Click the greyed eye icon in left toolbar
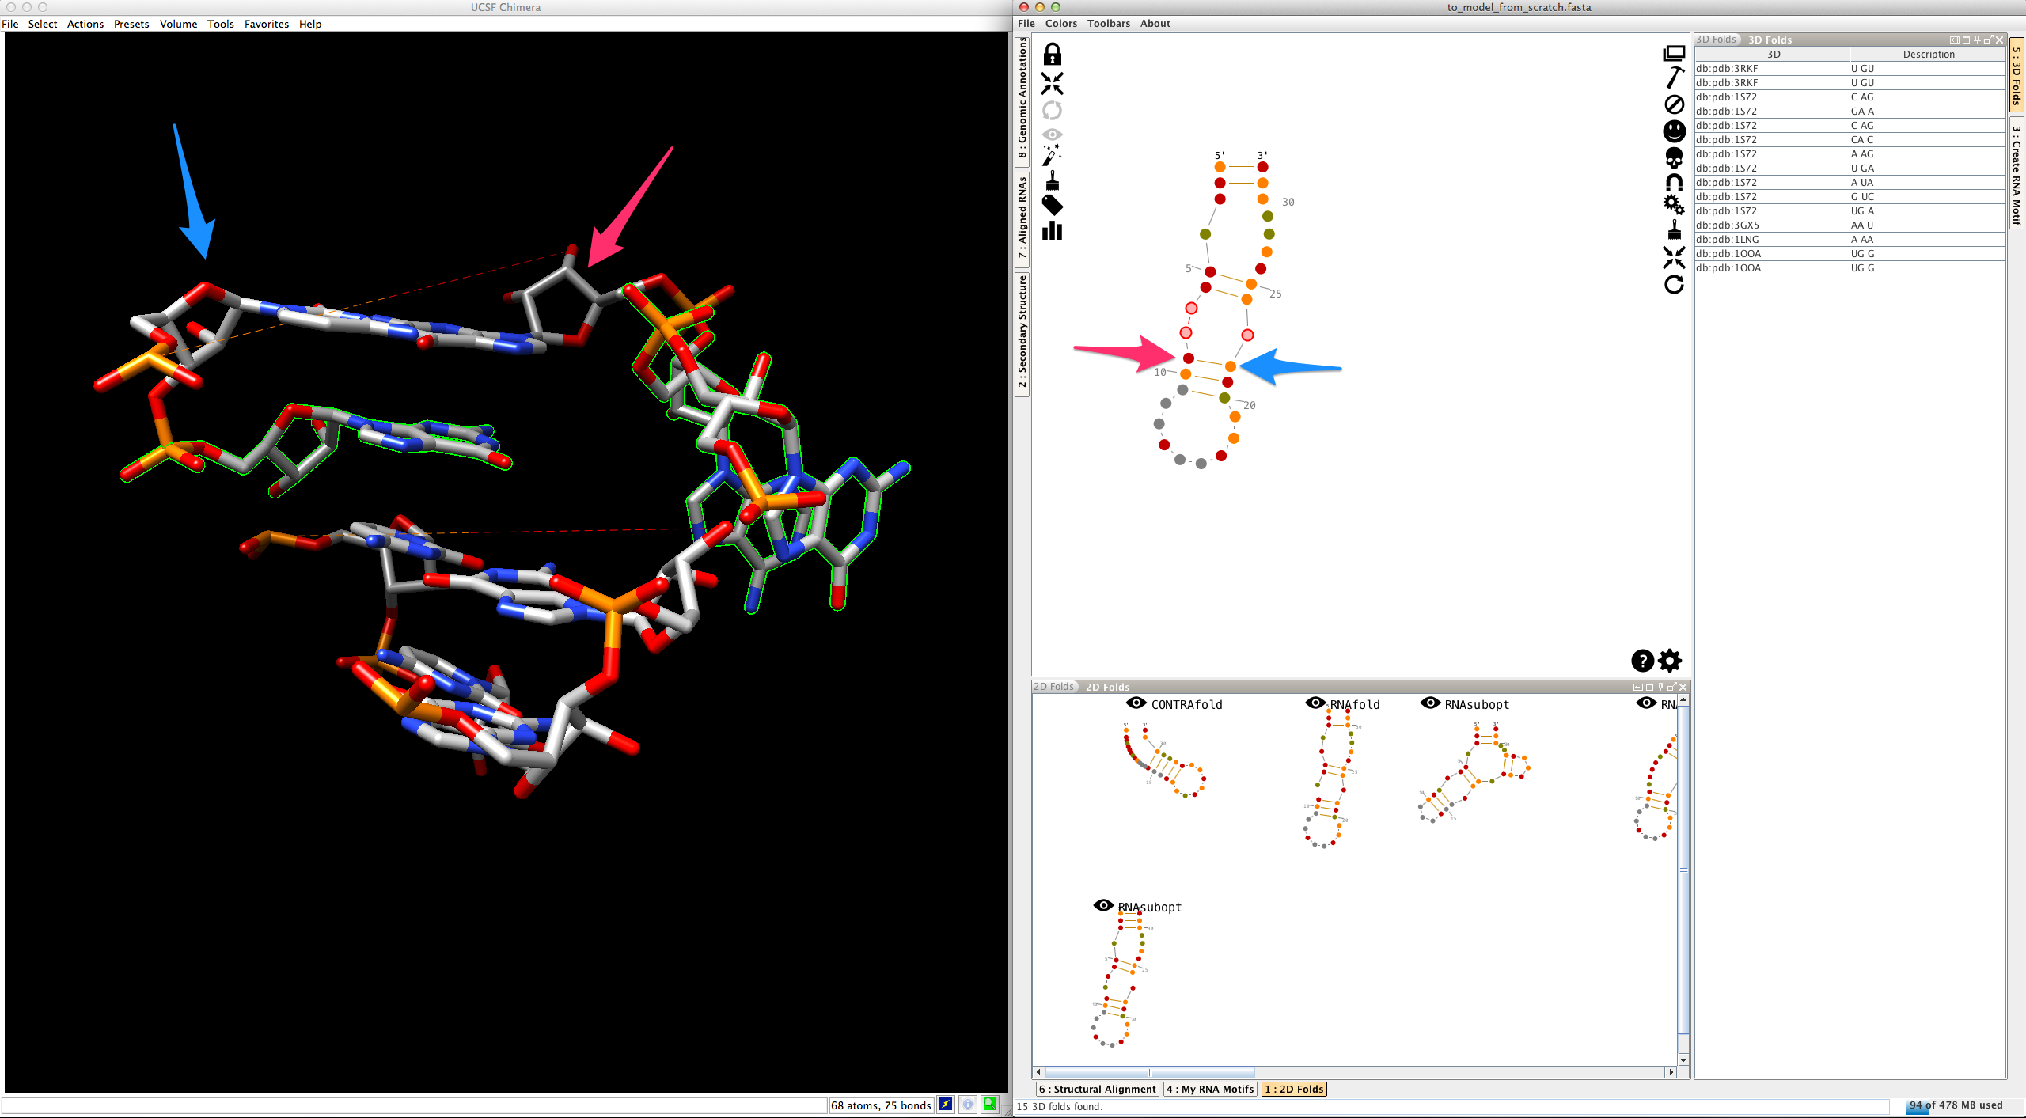 point(1052,135)
